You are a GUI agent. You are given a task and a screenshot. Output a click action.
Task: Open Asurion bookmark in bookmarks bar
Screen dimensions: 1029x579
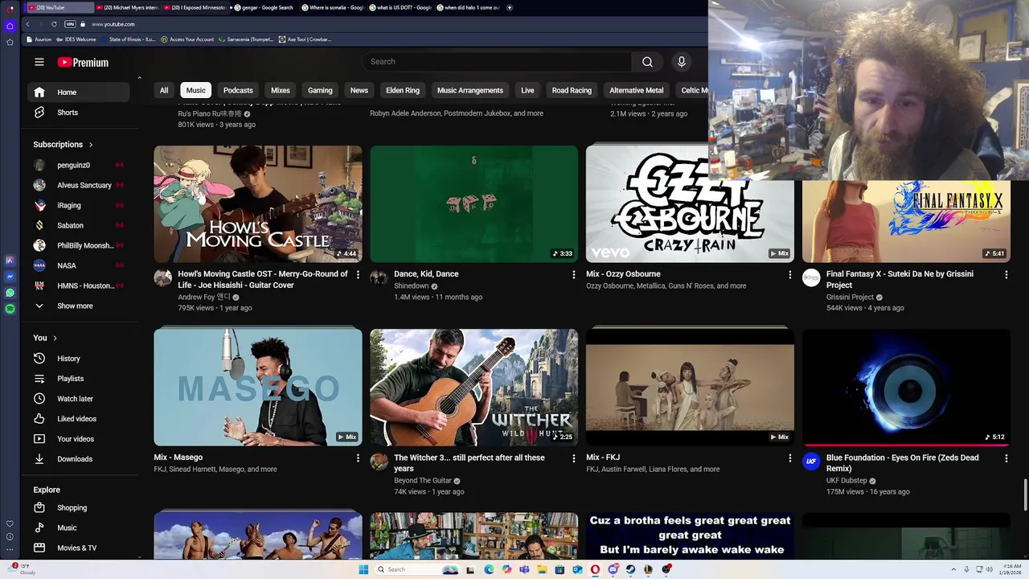(39, 39)
